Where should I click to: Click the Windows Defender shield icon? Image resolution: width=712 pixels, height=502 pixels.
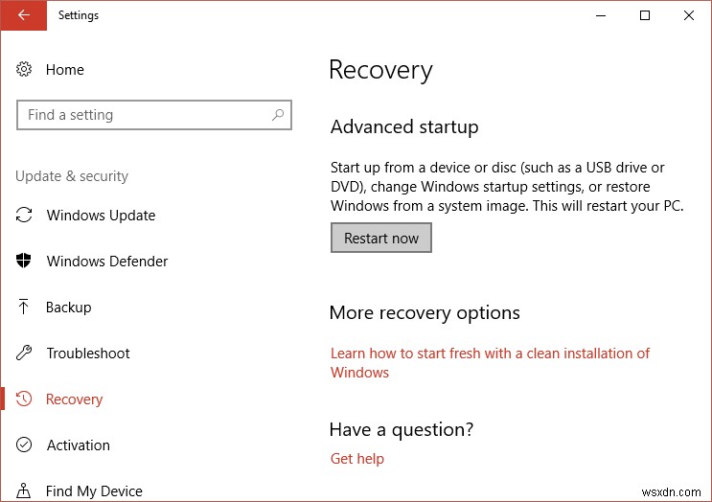[x=25, y=262]
